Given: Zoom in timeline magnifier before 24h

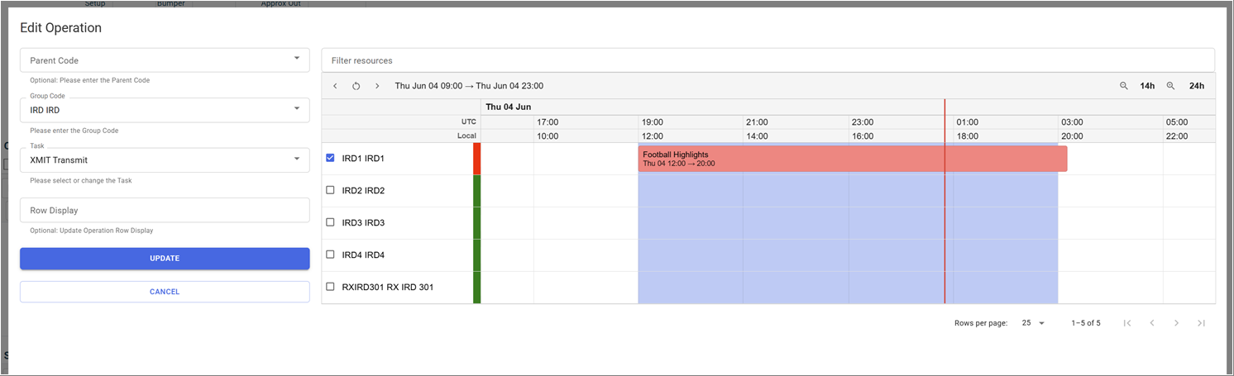Looking at the screenshot, I should pos(1171,86).
